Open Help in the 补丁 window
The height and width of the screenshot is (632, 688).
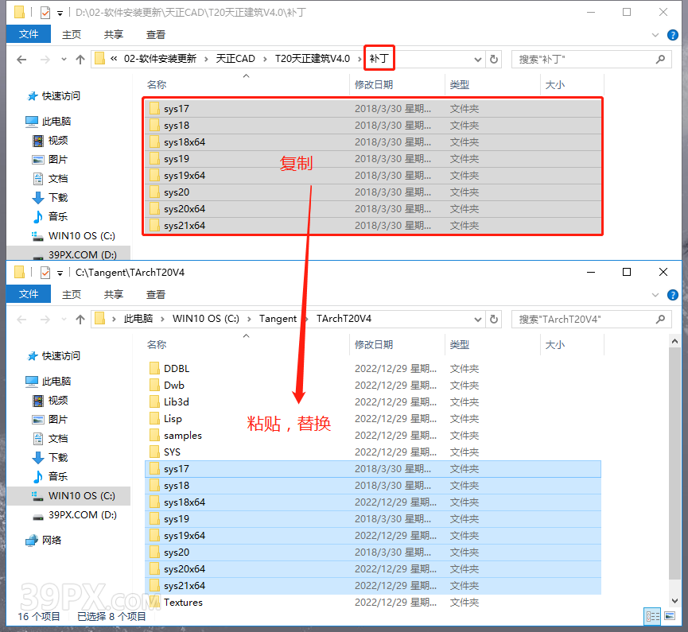click(672, 35)
